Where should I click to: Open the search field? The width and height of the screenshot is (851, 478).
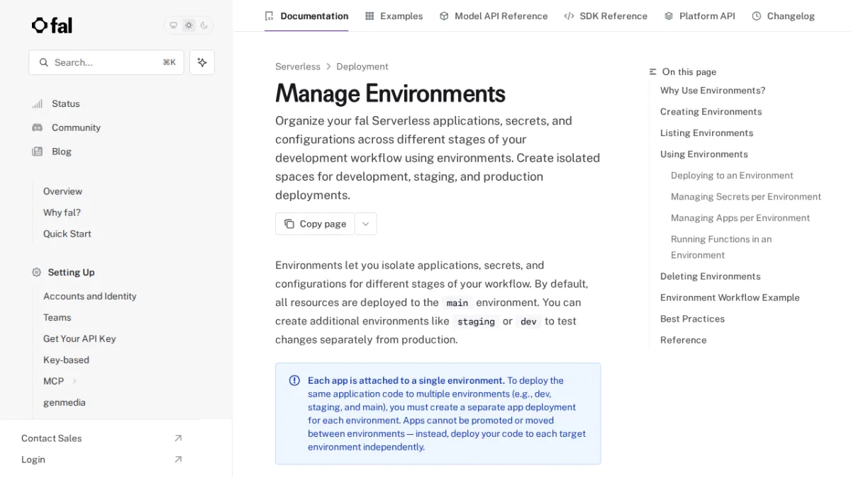click(x=106, y=62)
